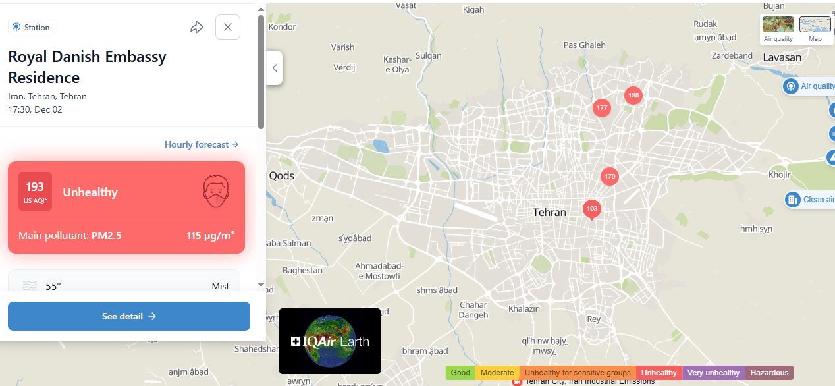Collapse the side panel with chevron

(275, 68)
